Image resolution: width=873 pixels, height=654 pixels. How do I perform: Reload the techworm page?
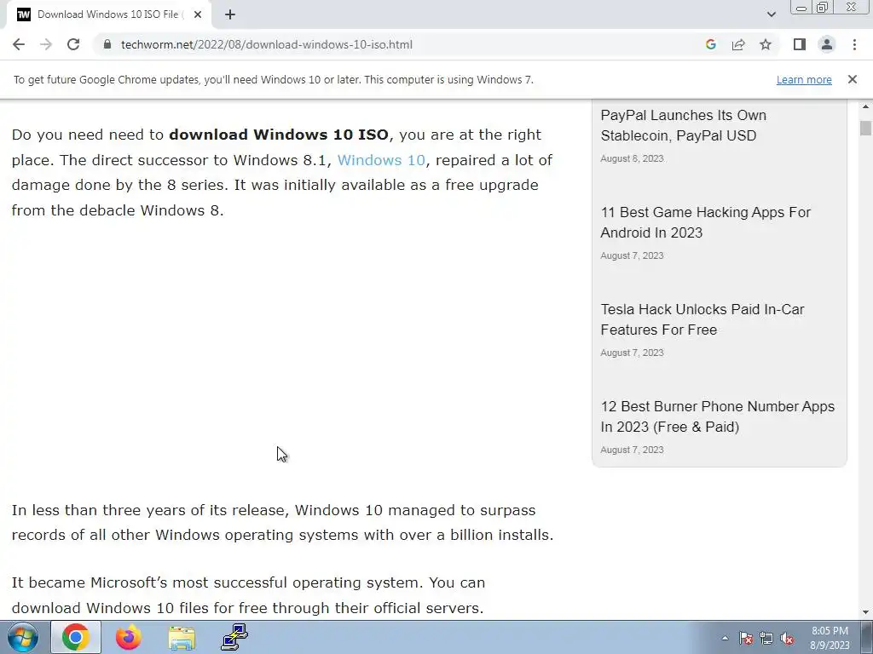click(x=73, y=44)
